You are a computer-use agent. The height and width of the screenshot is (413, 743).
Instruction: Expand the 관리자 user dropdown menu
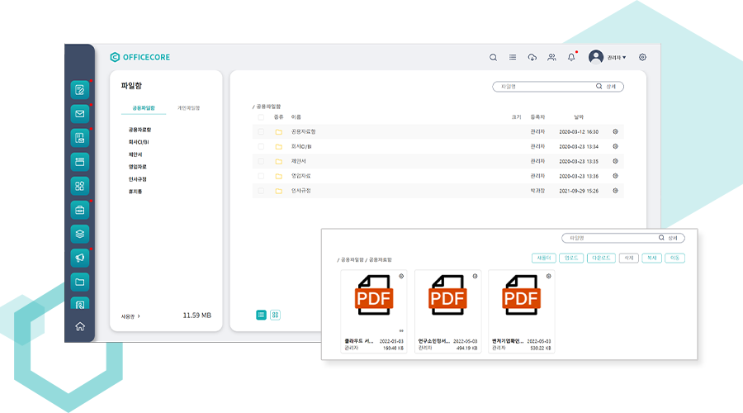[617, 58]
